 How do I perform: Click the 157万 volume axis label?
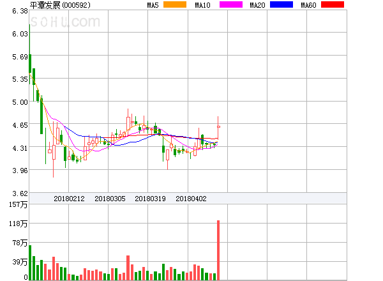[19, 204]
